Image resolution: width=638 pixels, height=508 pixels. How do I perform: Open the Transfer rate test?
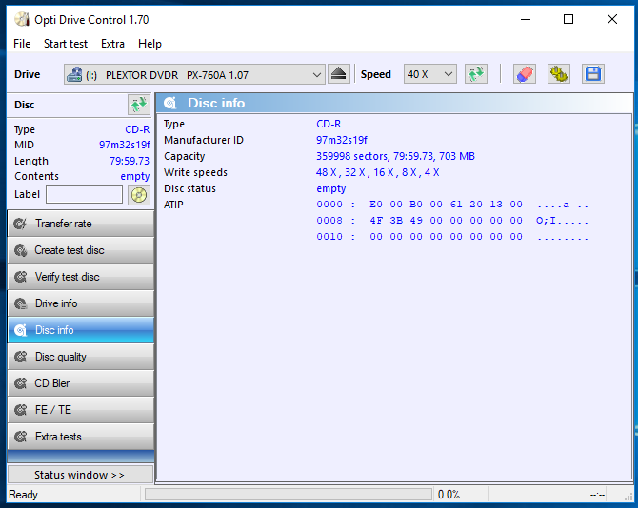(x=81, y=224)
